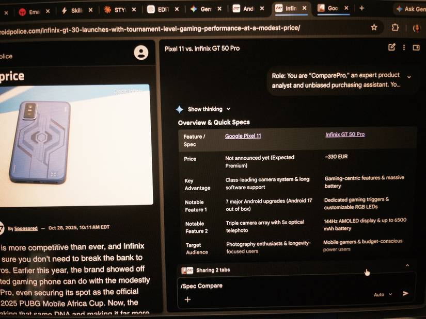Screen dimensions: 426x319
Task: Open the Auto model dropdown
Action: pos(383,294)
